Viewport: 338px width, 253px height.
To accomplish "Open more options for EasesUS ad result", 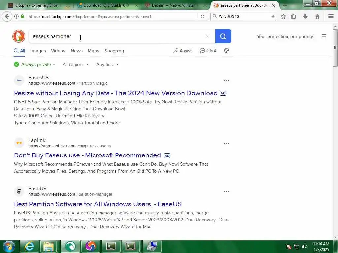I will [226, 81].
